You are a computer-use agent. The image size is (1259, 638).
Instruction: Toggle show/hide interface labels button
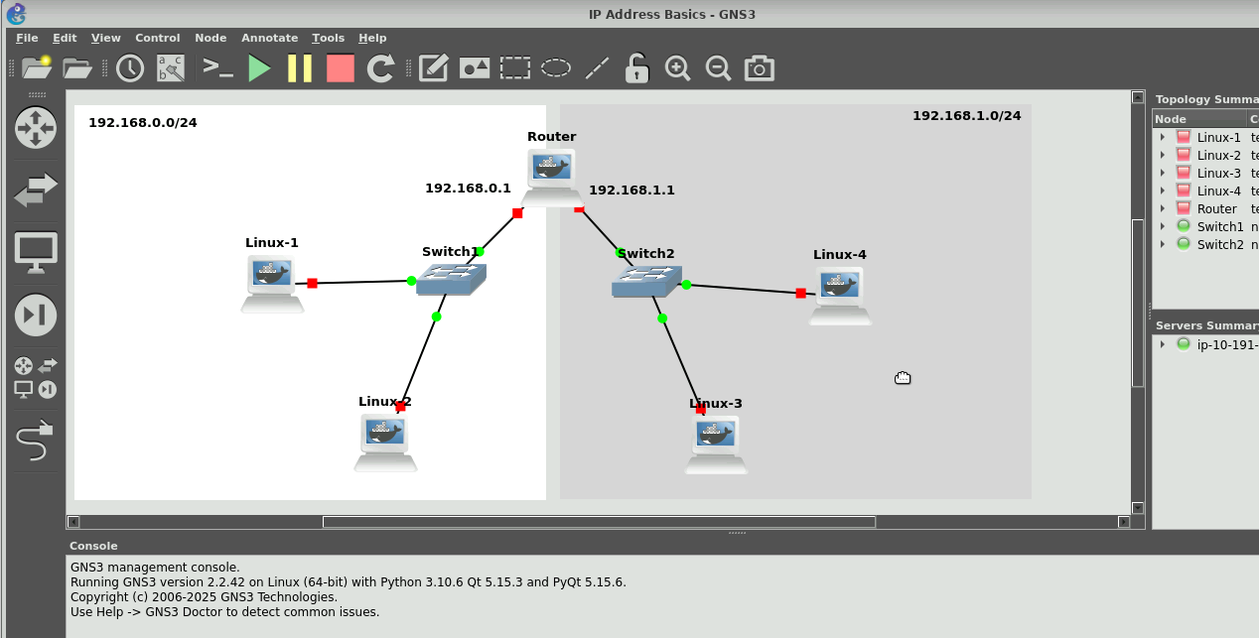pyautogui.click(x=171, y=68)
